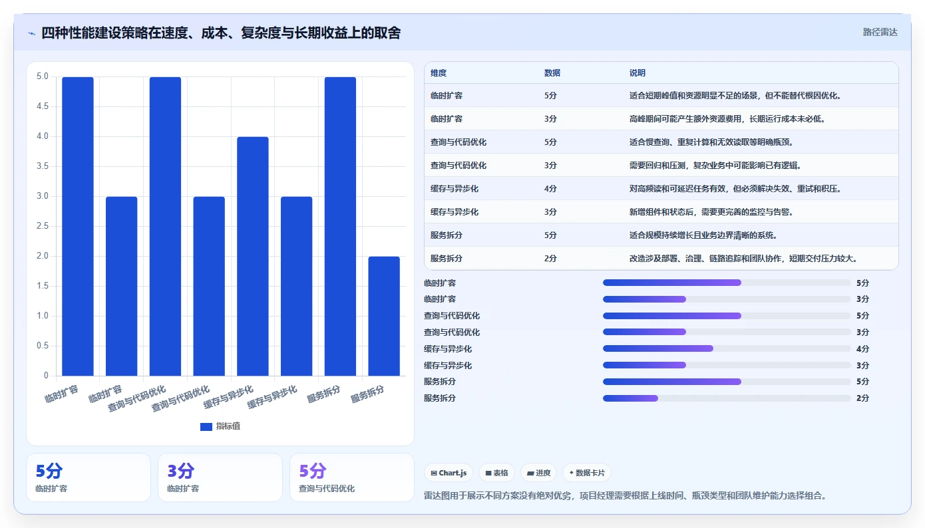Viewport: 925px width, 528px height.
Task: Click 查询与代码优化 in the table row scored 3分
Action: click(459, 166)
